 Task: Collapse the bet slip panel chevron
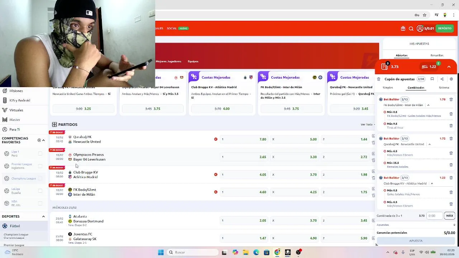tap(449, 67)
